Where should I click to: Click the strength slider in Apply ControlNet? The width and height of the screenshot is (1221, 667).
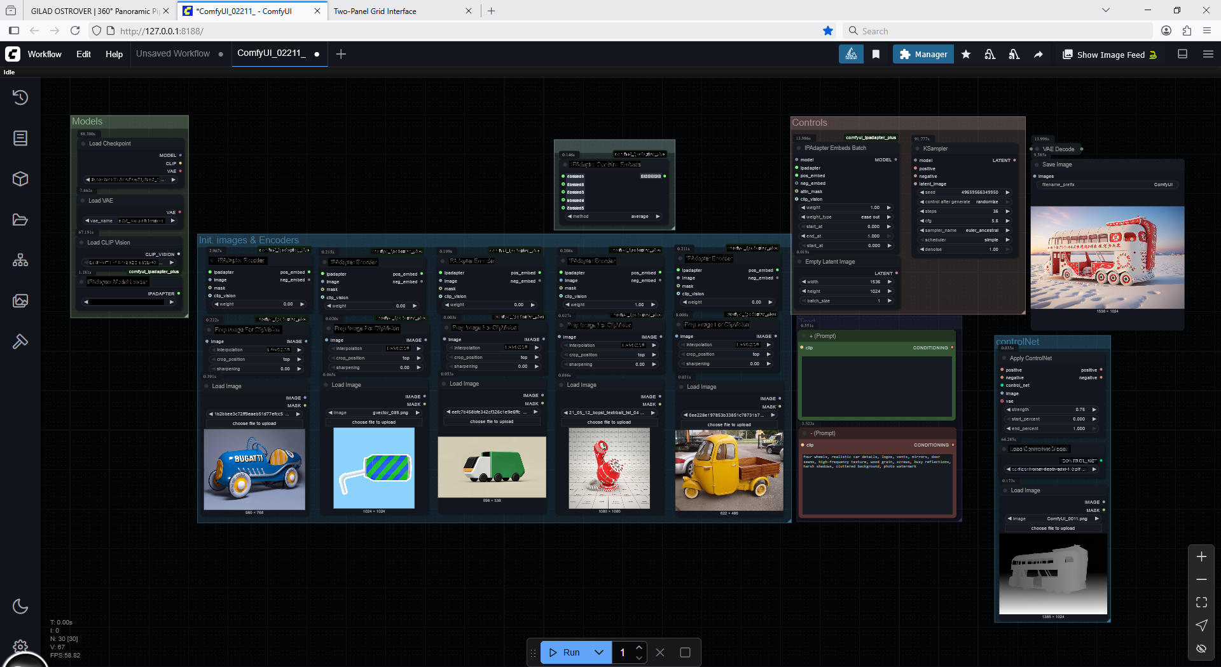1051,410
